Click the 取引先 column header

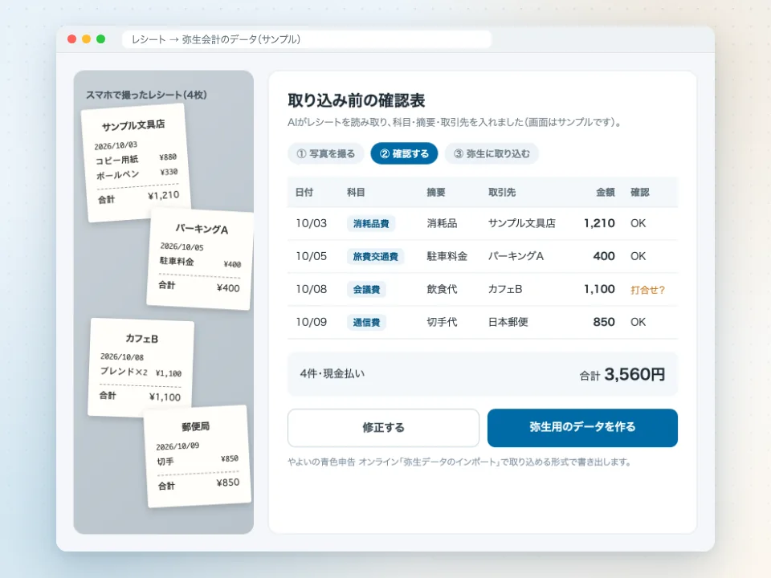(x=501, y=192)
